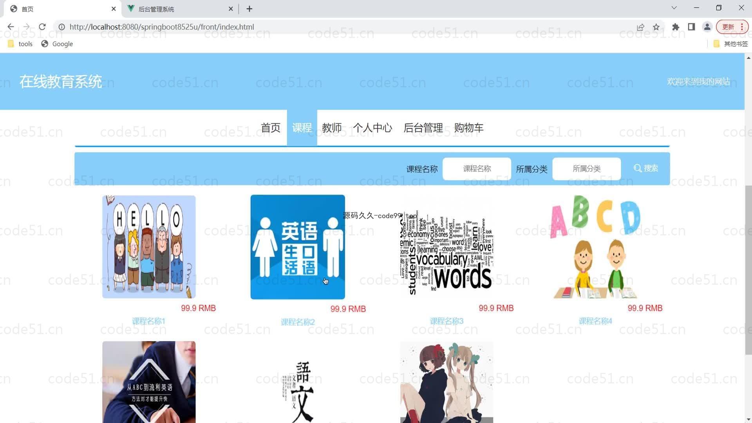Toggle the browser side panel icon
This screenshot has height=423, width=752.
click(691, 27)
